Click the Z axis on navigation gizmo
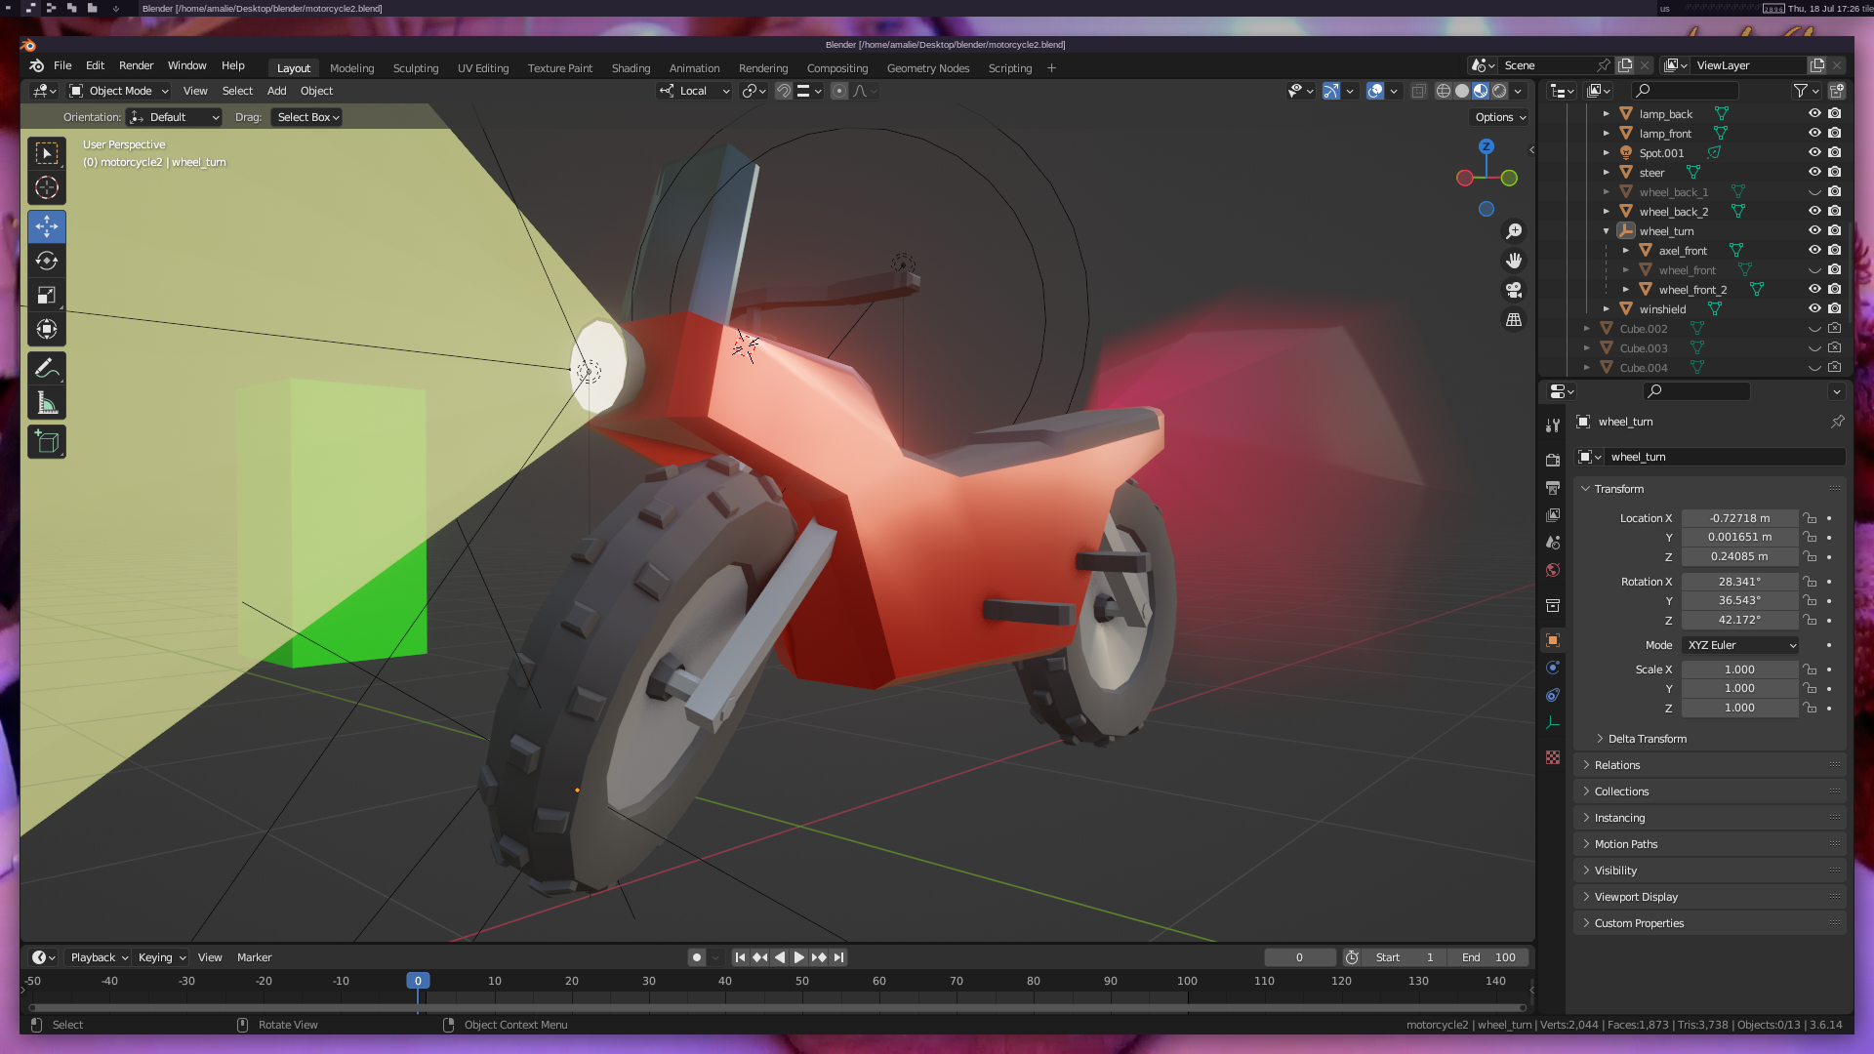Viewport: 1874px width, 1054px height. click(x=1486, y=146)
